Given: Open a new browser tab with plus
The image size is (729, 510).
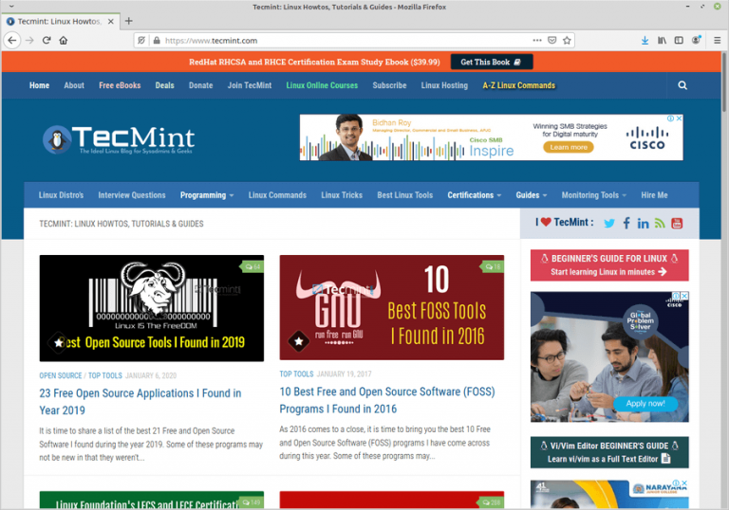Looking at the screenshot, I should click(x=129, y=21).
